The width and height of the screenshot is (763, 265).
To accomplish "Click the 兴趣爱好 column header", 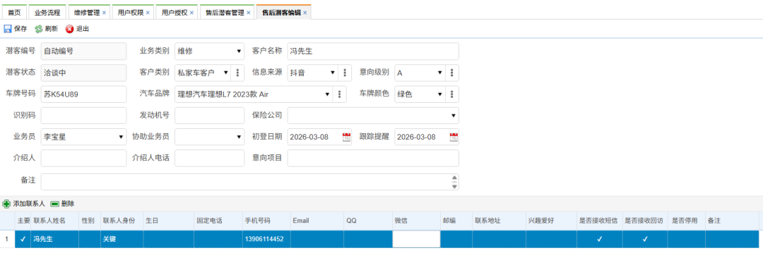I will click(551, 221).
